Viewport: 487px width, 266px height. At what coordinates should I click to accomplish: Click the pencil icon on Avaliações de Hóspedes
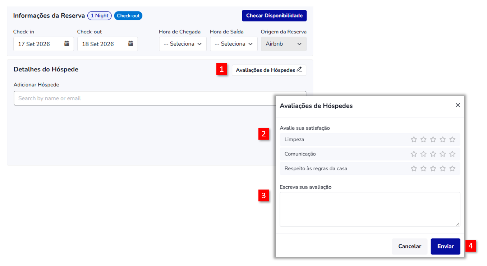(299, 70)
